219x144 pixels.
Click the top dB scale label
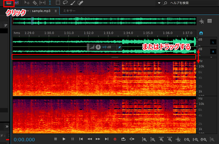(x=200, y=39)
